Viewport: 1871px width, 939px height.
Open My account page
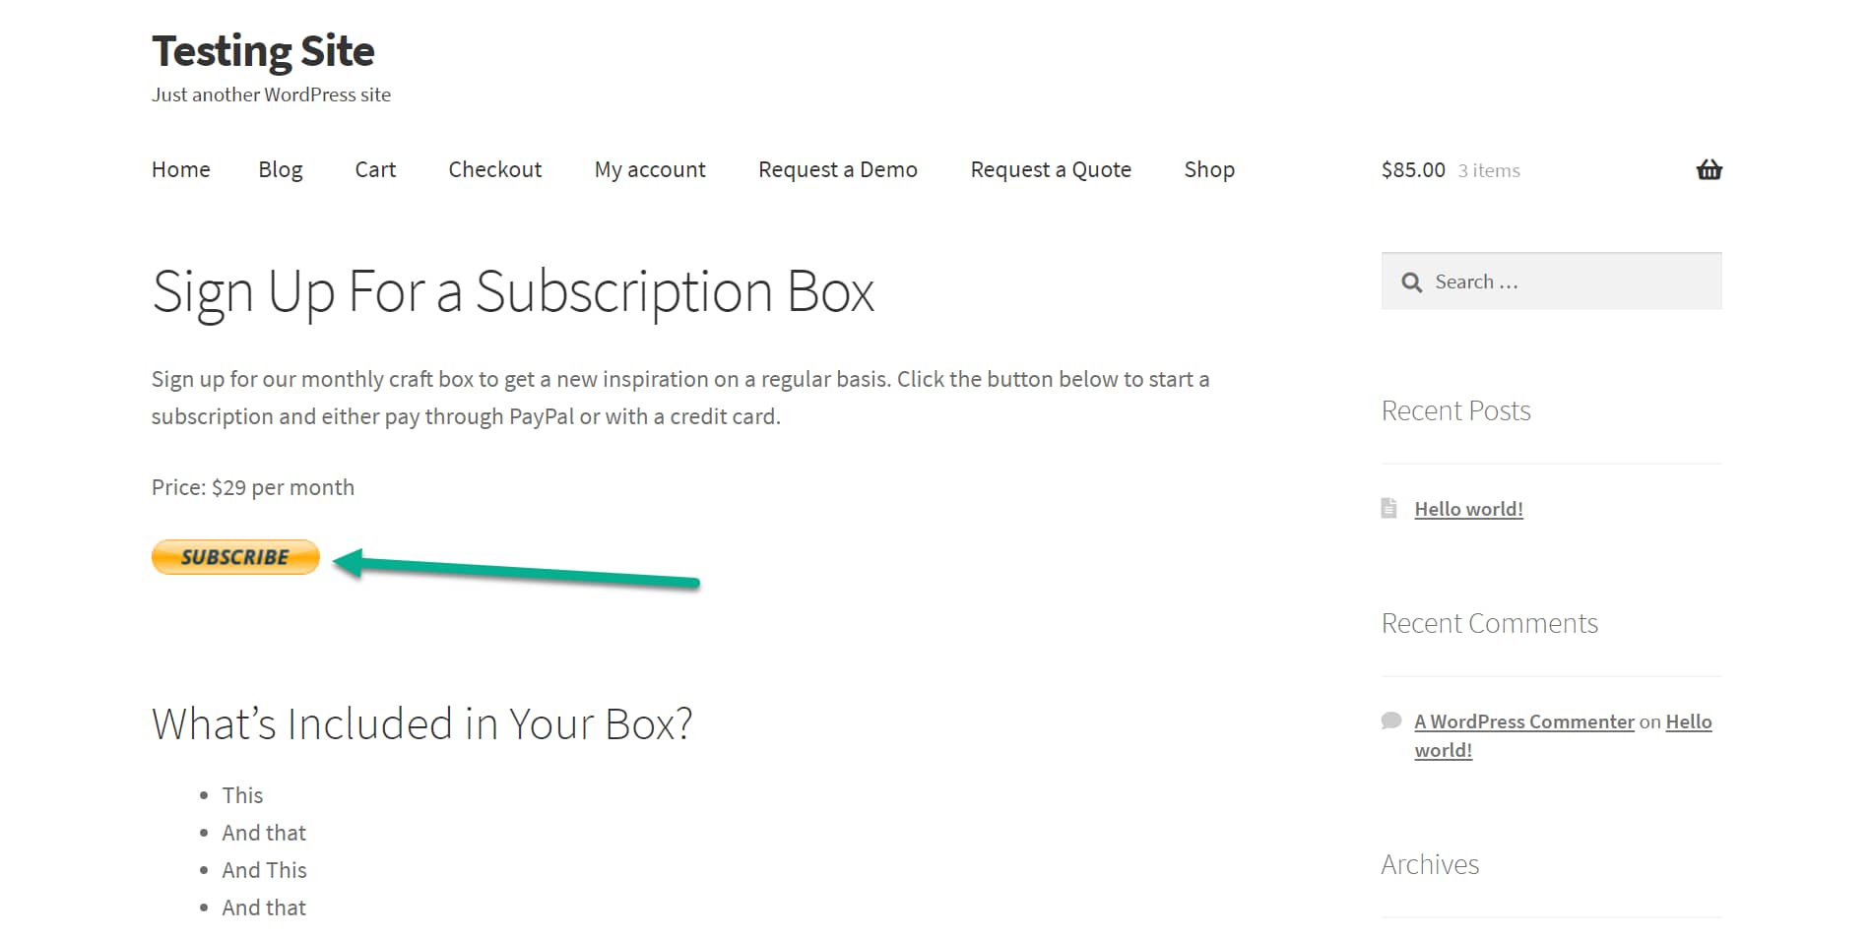[x=650, y=169]
